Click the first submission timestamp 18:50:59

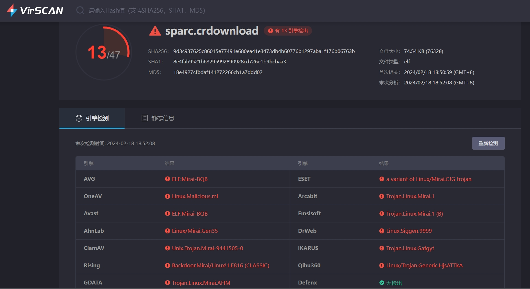439,72
